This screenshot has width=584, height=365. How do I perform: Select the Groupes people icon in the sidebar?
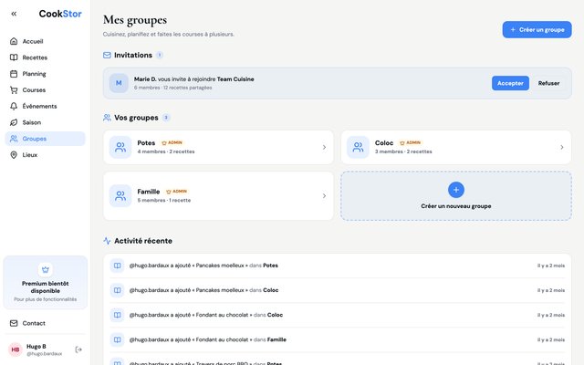pos(14,139)
